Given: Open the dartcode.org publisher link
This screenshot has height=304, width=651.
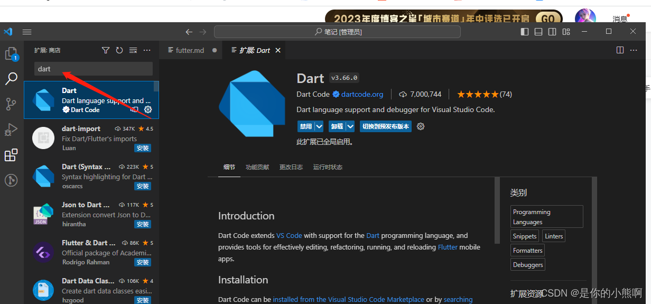Looking at the screenshot, I should [x=362, y=94].
